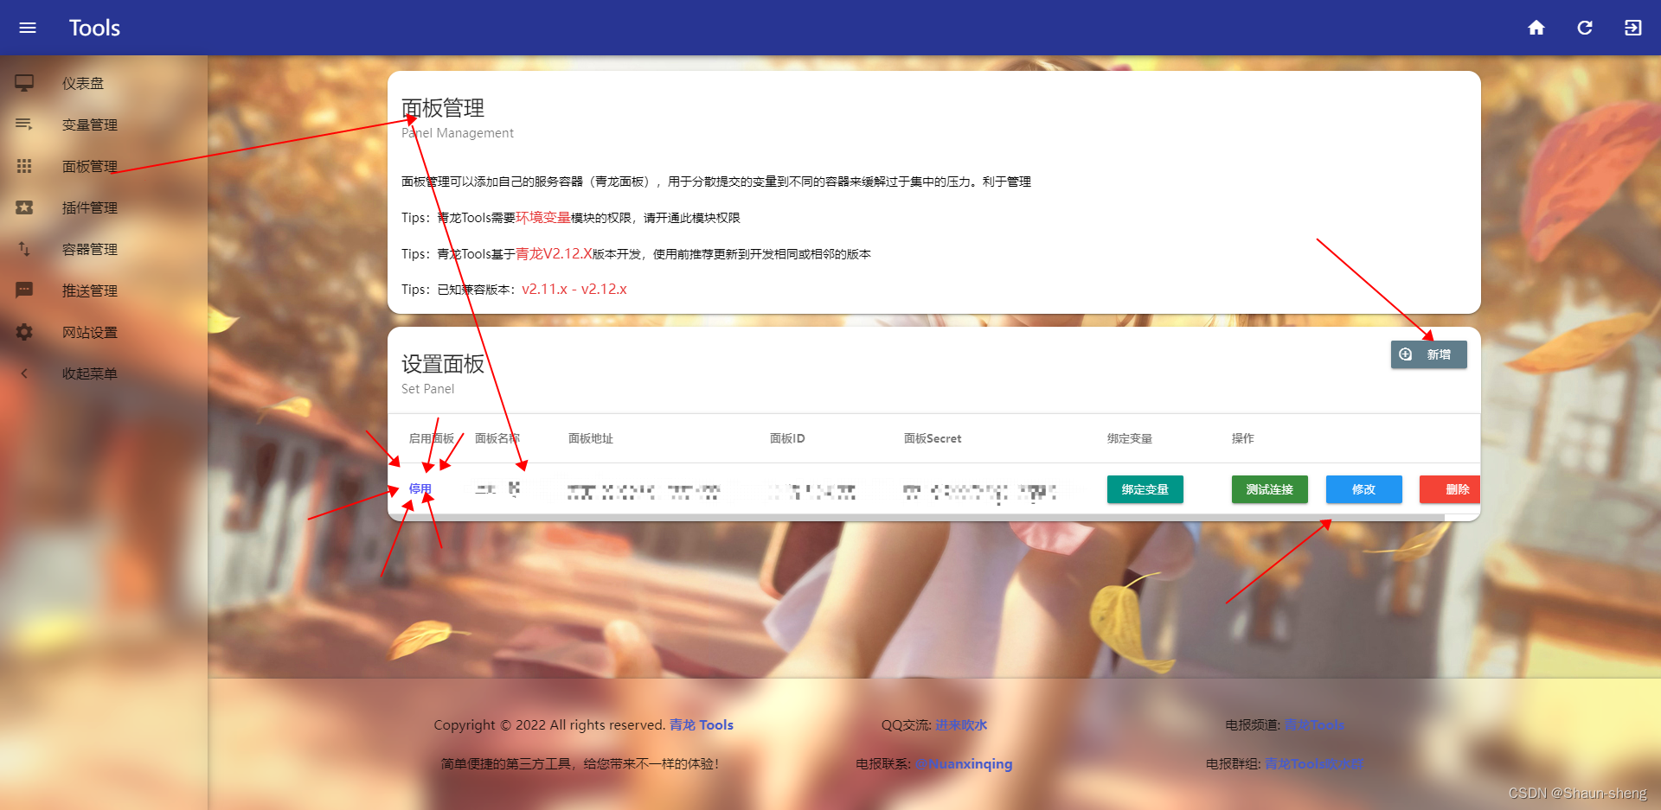Go to home via house icon
The image size is (1661, 810).
coord(1536,28)
